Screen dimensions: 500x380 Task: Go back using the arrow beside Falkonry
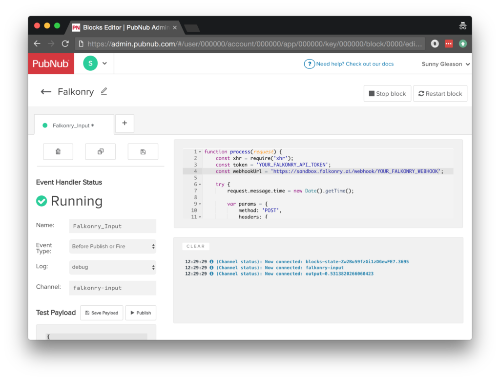[x=46, y=91]
